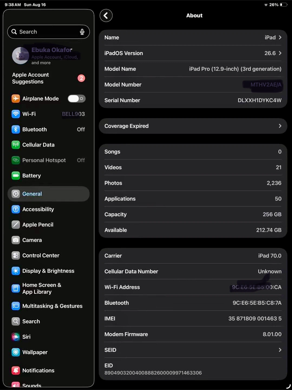Screen dimensions: 292x390
Task: Tap the Carrier value iPad 70.0
Action: coord(270,256)
